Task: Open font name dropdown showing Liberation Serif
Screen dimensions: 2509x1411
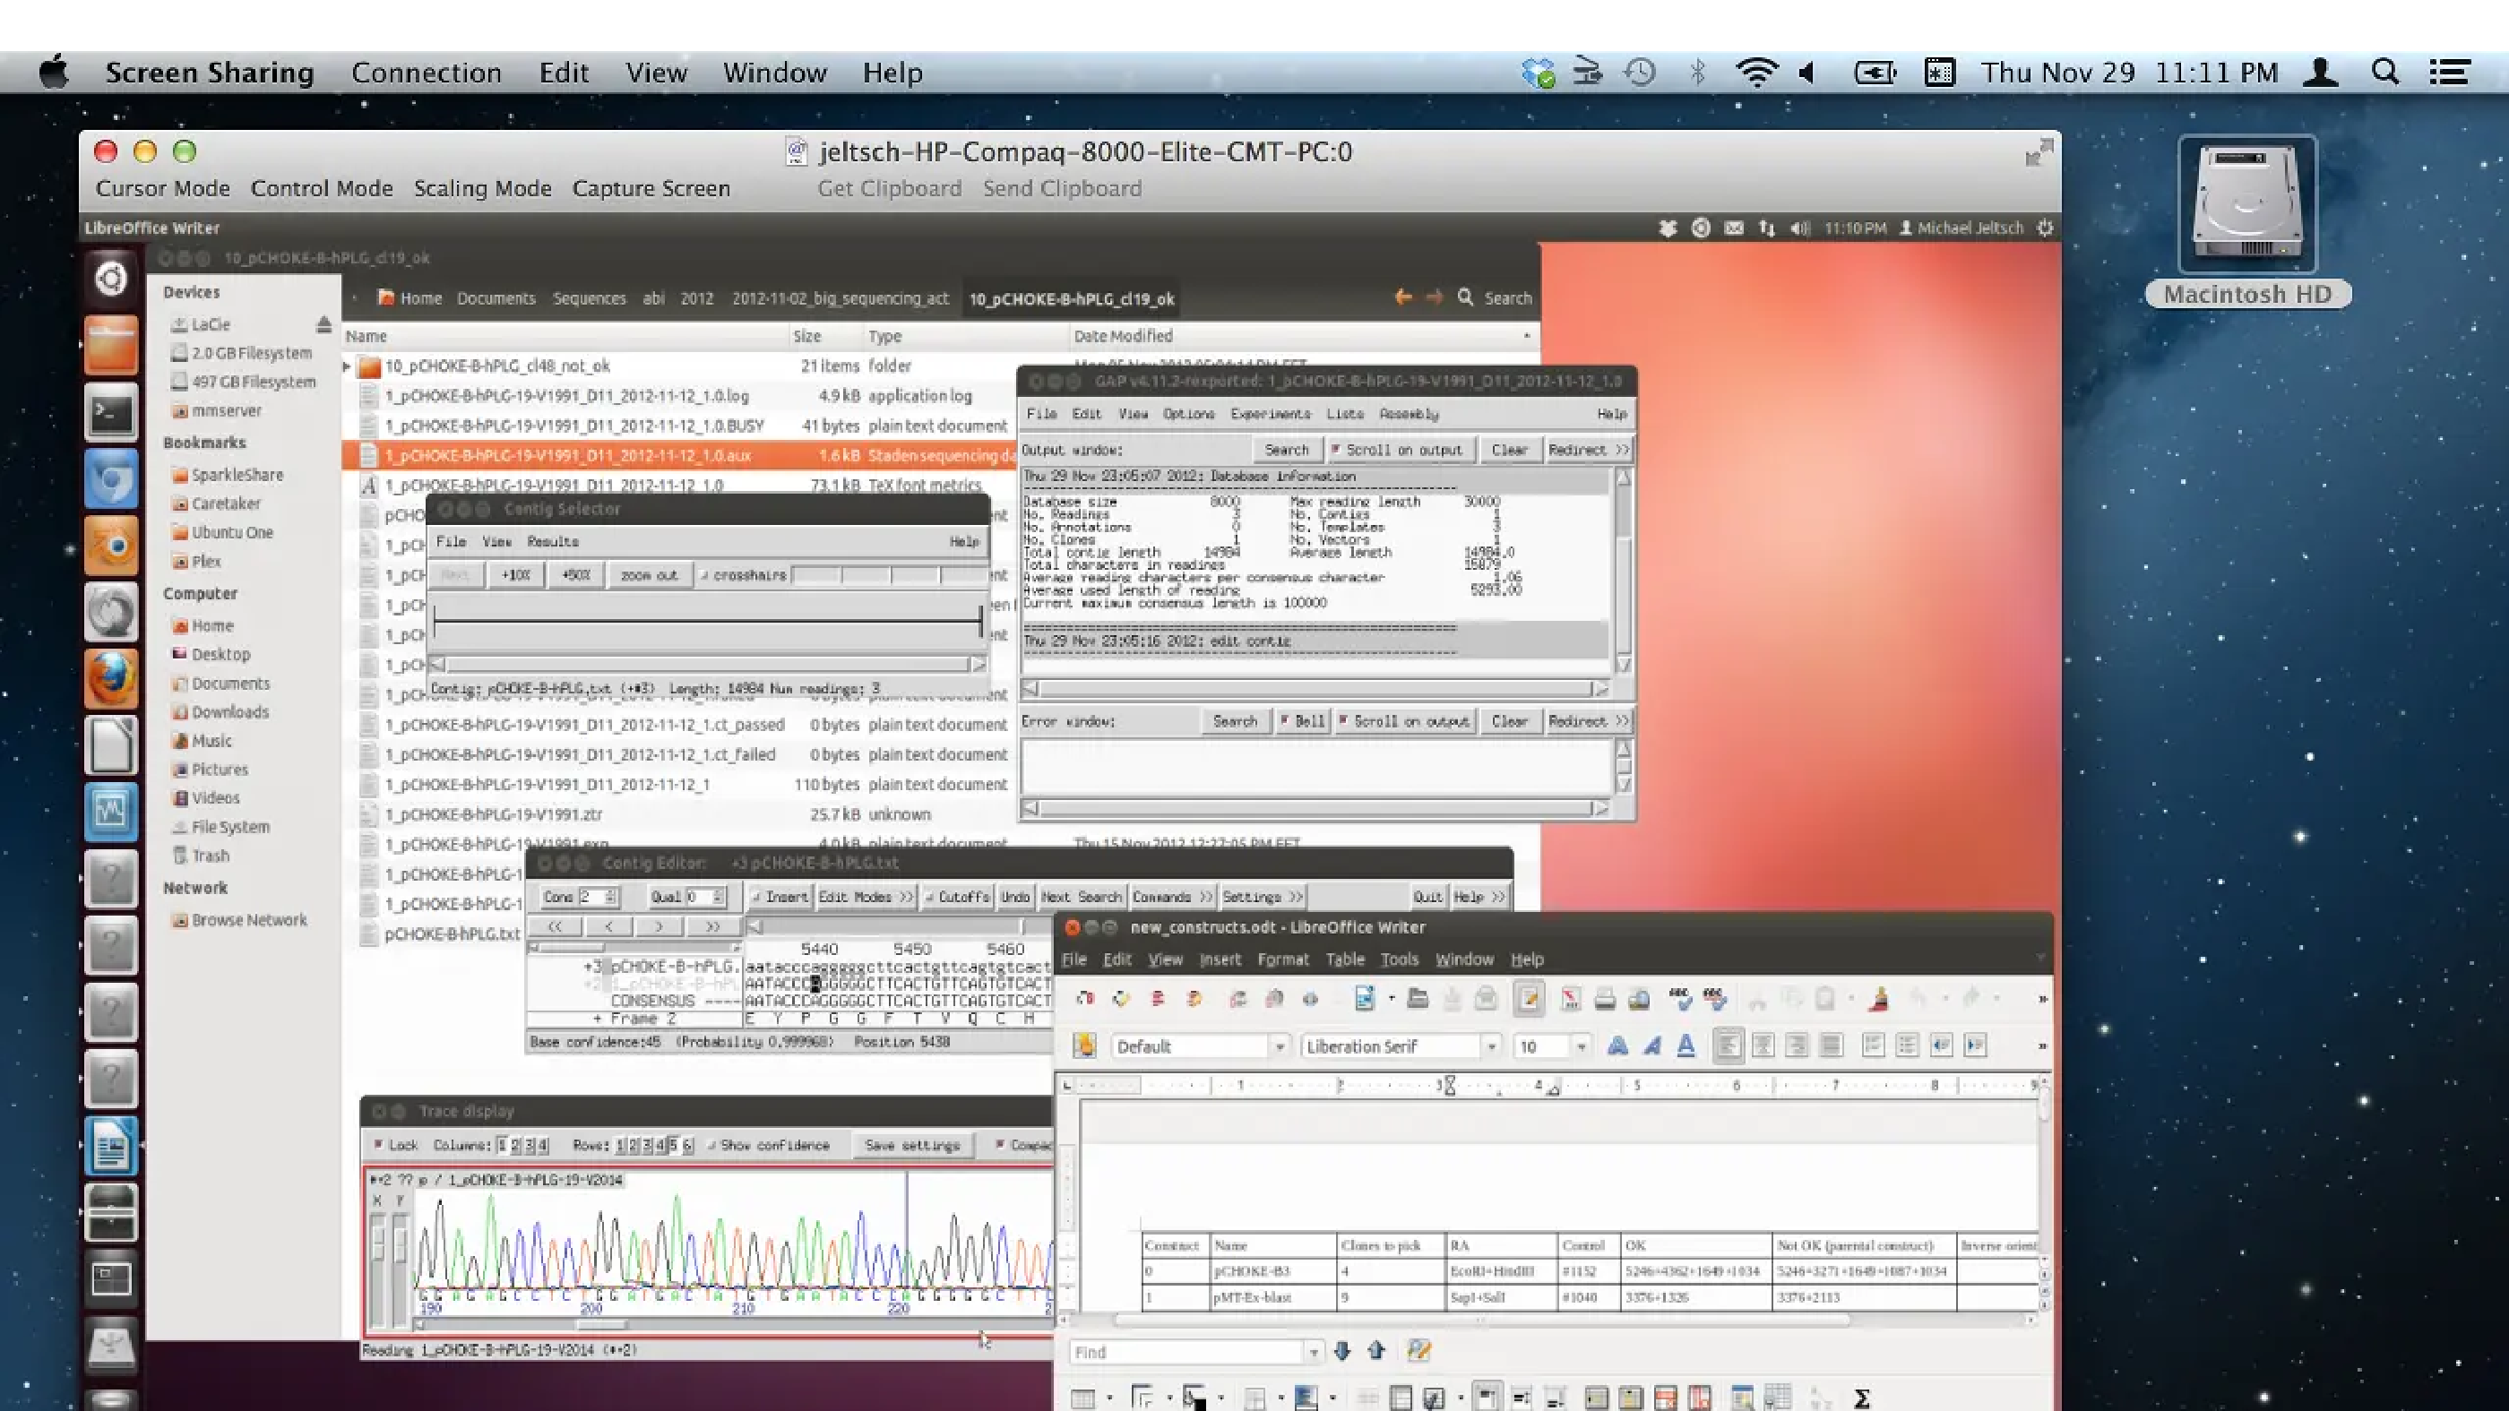Action: coord(1491,1045)
